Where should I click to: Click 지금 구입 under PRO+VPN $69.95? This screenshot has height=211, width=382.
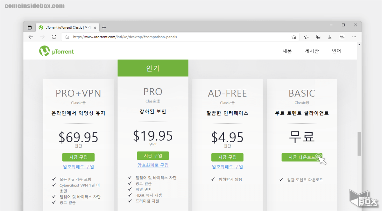[78, 157]
